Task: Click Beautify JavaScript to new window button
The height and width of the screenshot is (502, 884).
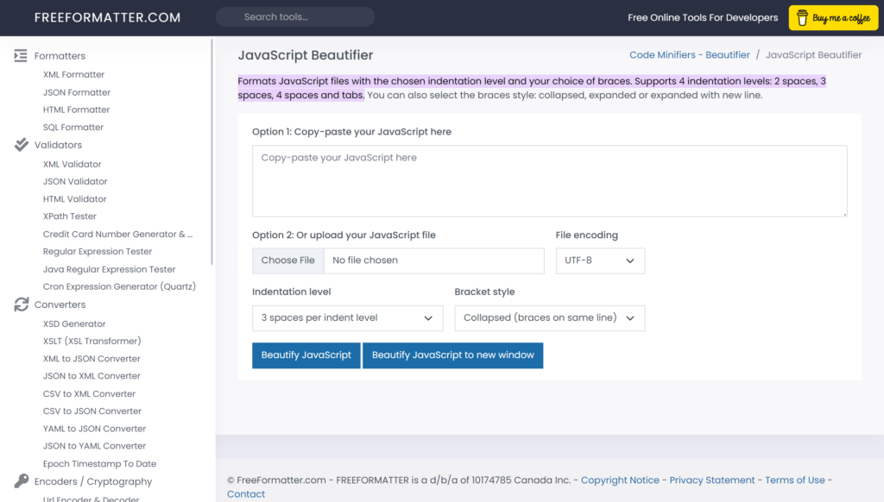Action: [x=452, y=355]
